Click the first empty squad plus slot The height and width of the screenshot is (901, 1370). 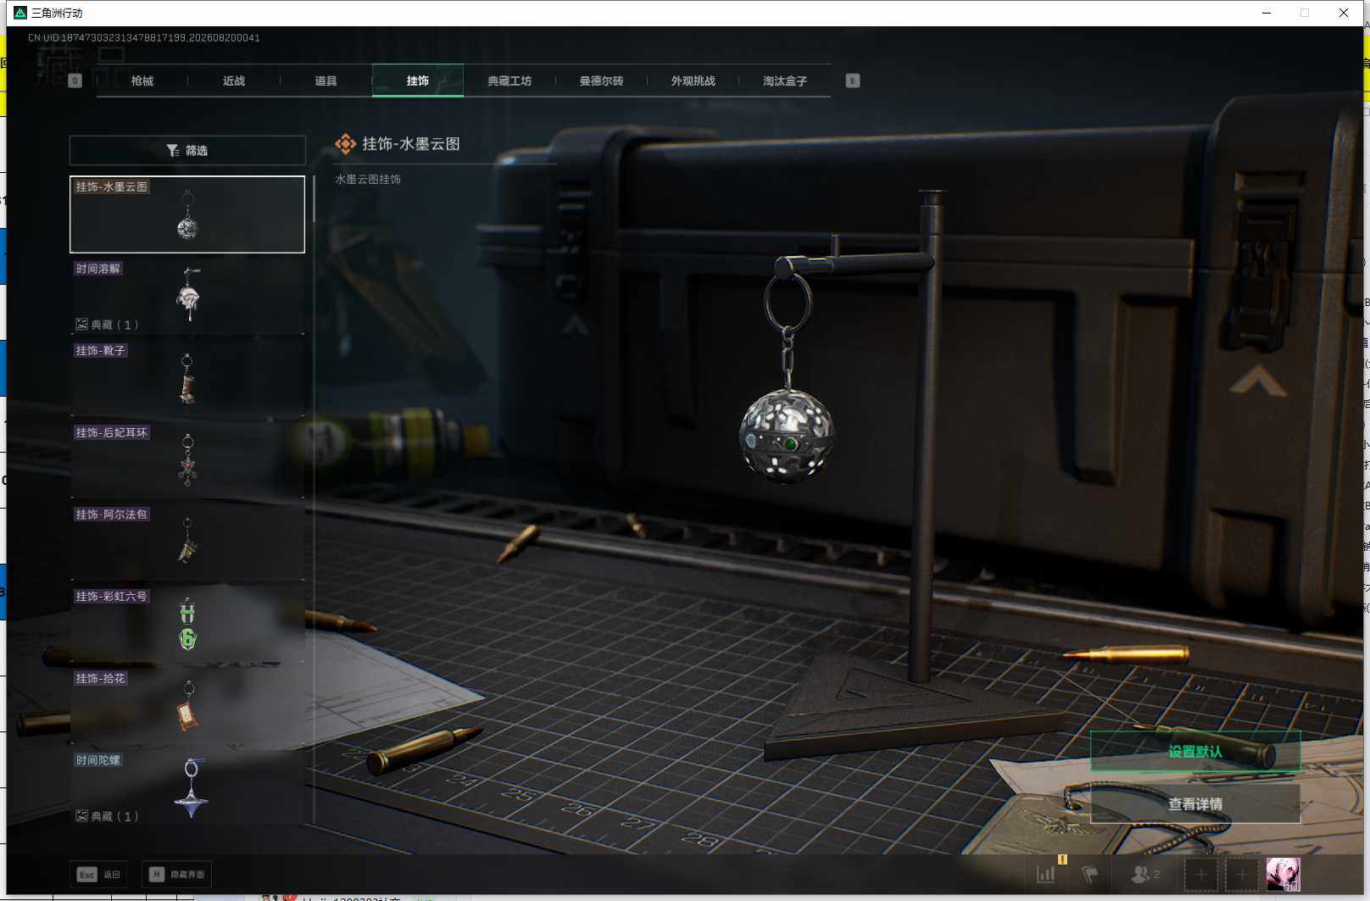coord(1200,874)
